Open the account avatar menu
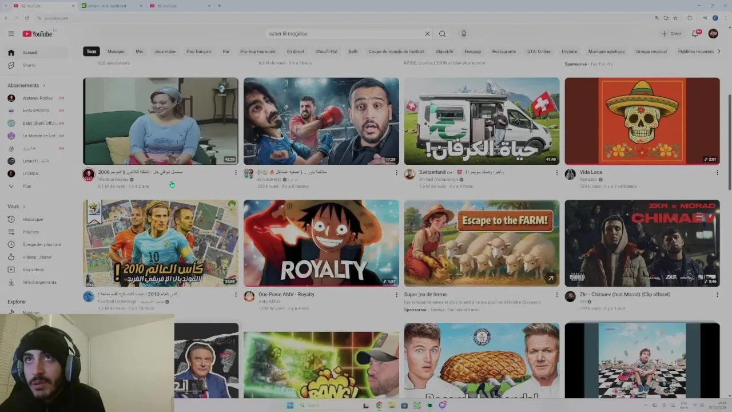 point(713,34)
